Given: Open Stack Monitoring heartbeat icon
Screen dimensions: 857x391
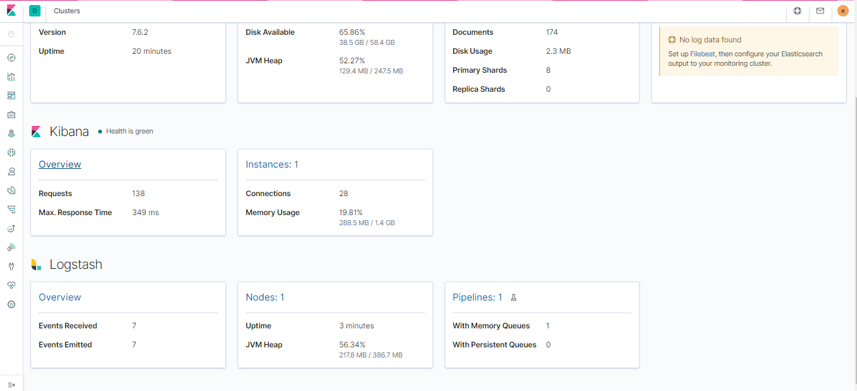Looking at the screenshot, I should [11, 285].
